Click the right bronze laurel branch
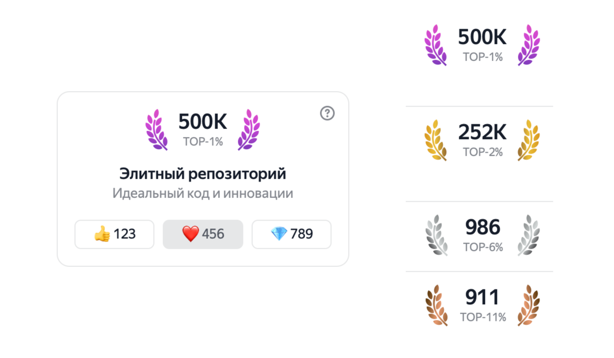Viewport: 614px width, 358px height. (x=529, y=305)
